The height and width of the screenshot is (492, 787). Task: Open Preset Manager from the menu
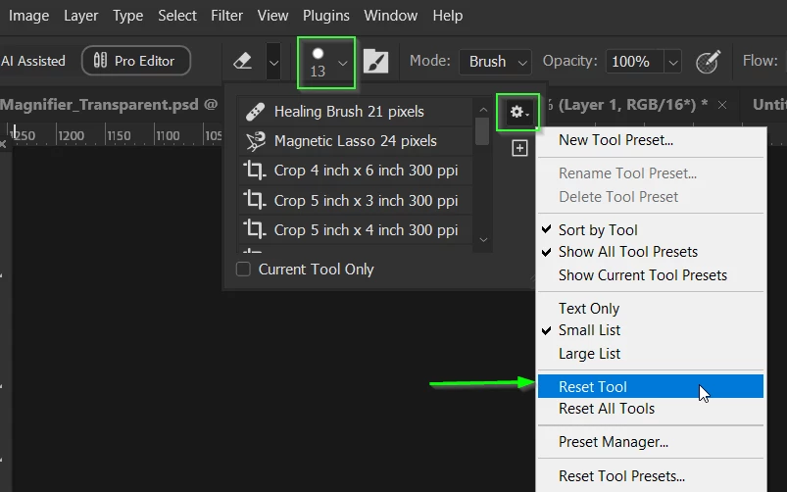pos(614,442)
